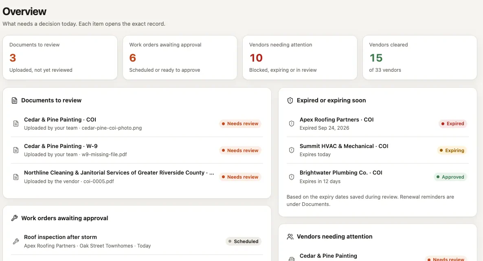Click the Approved badge for Brightwater Plumbing Co.
Image resolution: width=483 pixels, height=261 pixels.
click(450, 177)
